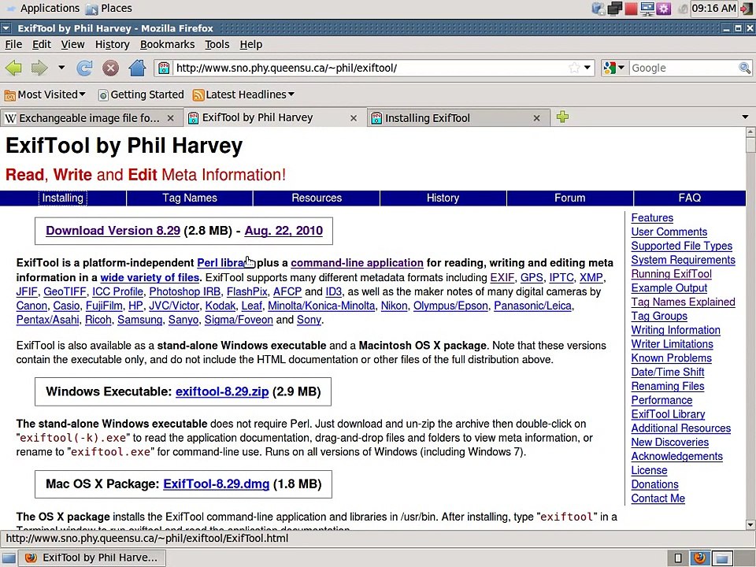Viewport: 756px width, 567px height.
Task: Open the Supported File Types sidebar link
Action: click(x=682, y=246)
